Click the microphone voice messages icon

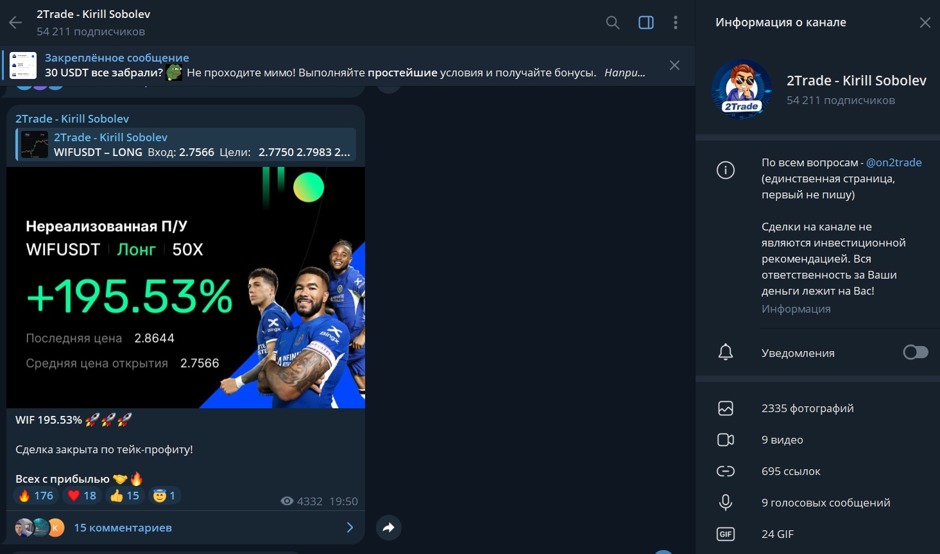[726, 503]
